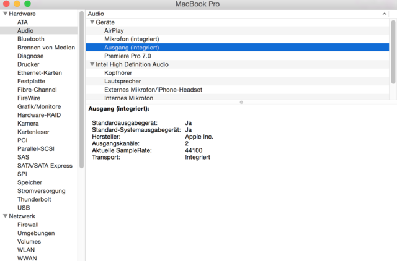Viewport: 397px width, 261px height.
Task: Collapse the Netzwerk section triangle
Action: click(x=5, y=216)
